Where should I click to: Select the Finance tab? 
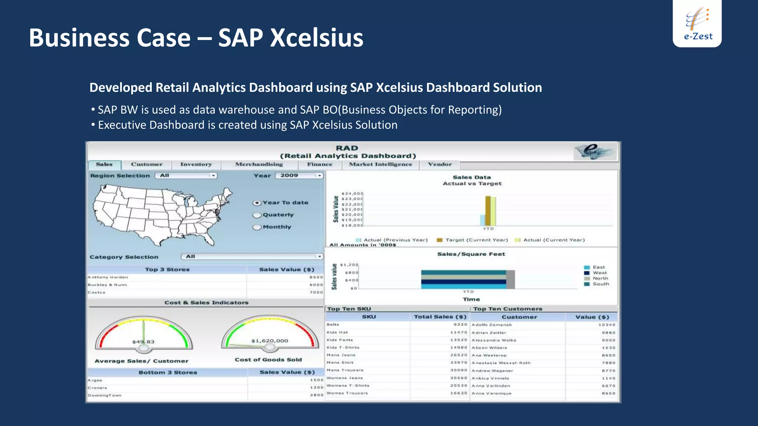(320, 165)
